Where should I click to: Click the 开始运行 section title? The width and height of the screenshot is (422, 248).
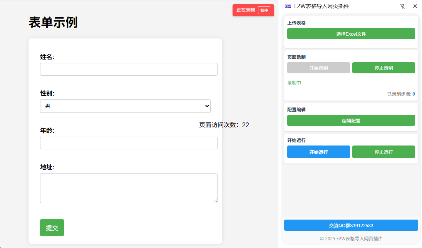pos(296,141)
